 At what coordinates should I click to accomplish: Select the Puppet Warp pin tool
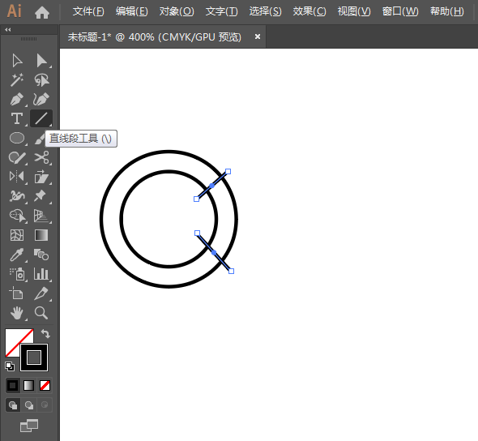41,196
